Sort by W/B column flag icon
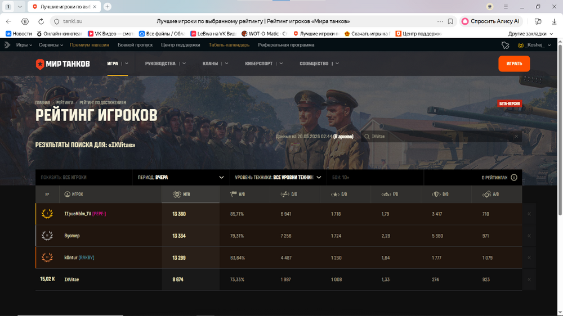 tap(234, 194)
